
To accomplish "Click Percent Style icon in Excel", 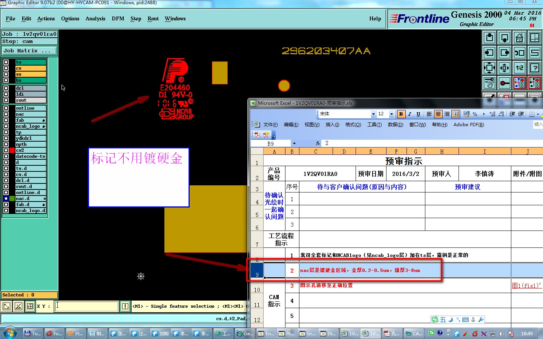I will tap(475, 114).
